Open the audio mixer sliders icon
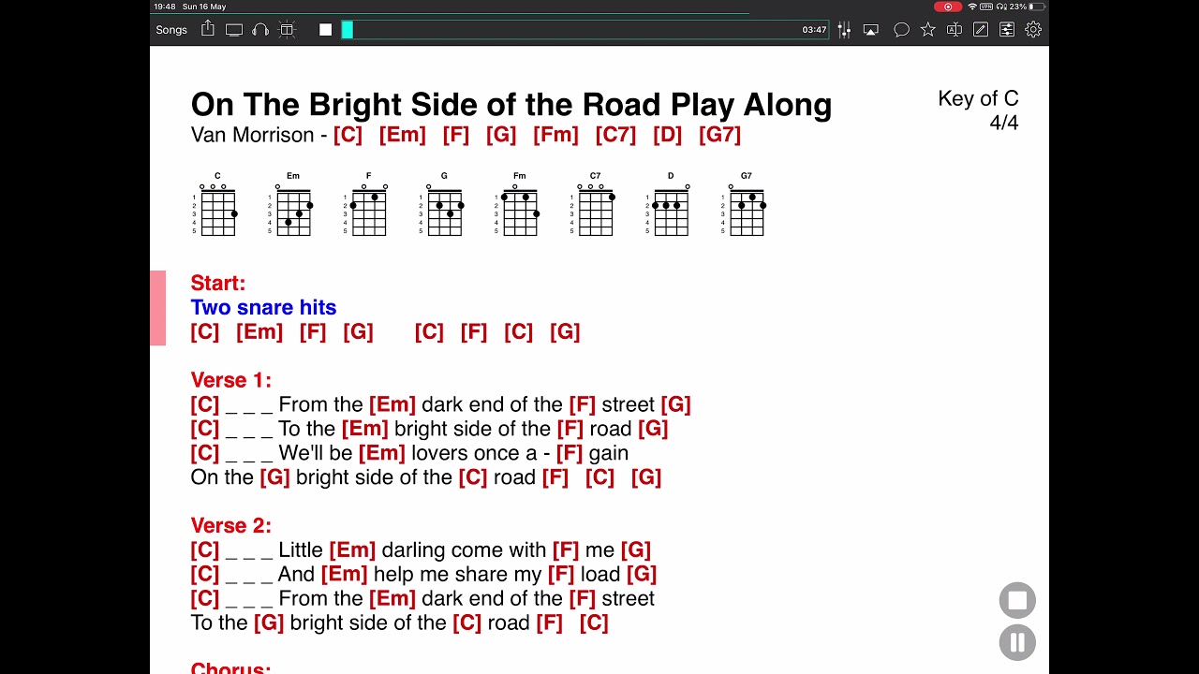 [x=845, y=30]
